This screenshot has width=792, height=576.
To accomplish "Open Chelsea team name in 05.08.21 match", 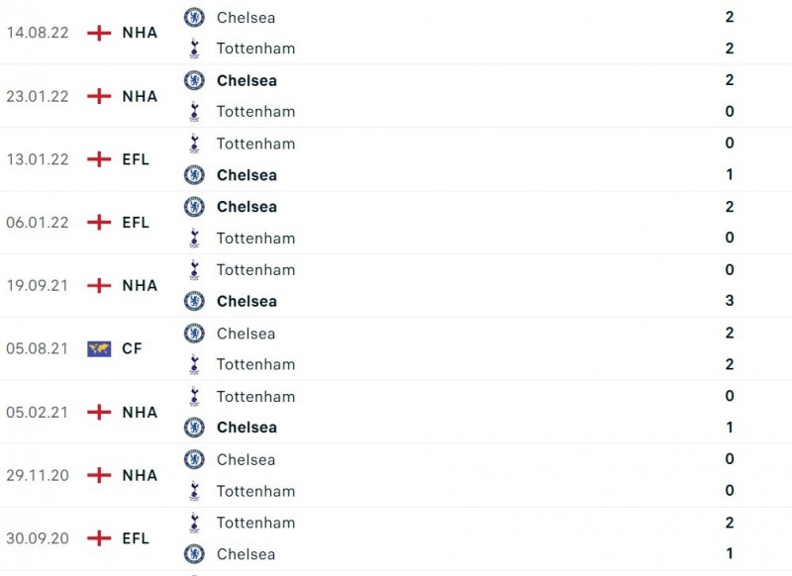I will pyautogui.click(x=246, y=334).
